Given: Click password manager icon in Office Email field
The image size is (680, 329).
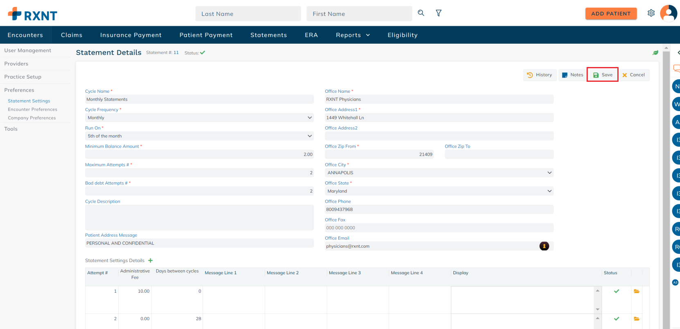Looking at the screenshot, I should click(544, 246).
